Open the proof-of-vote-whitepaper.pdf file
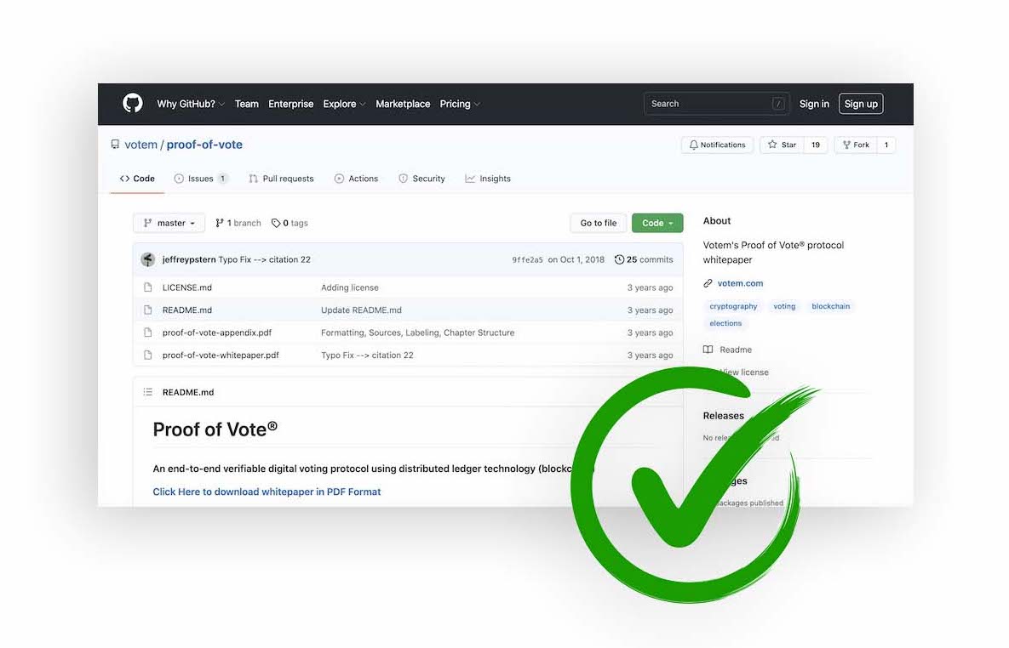 pyautogui.click(x=221, y=355)
